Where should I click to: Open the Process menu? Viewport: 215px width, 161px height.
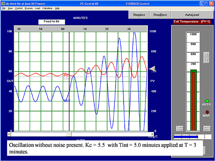pyautogui.click(x=29, y=8)
